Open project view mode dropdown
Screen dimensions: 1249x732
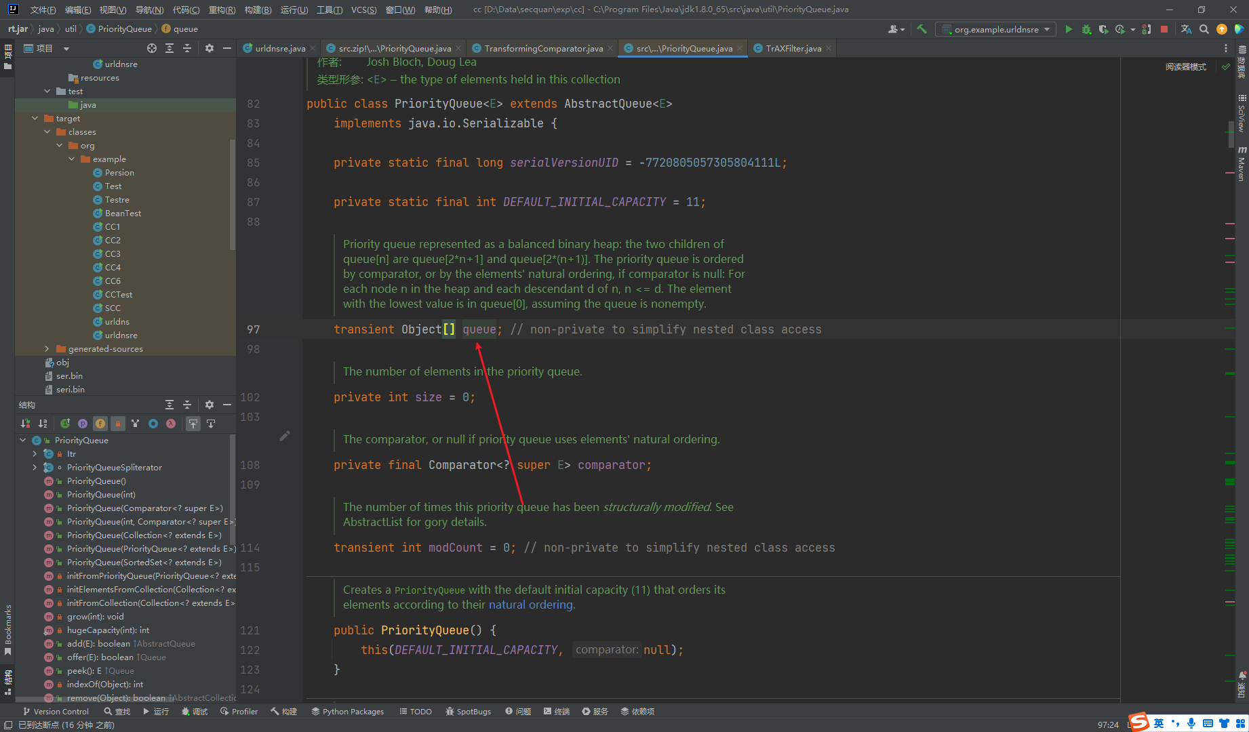click(x=66, y=48)
